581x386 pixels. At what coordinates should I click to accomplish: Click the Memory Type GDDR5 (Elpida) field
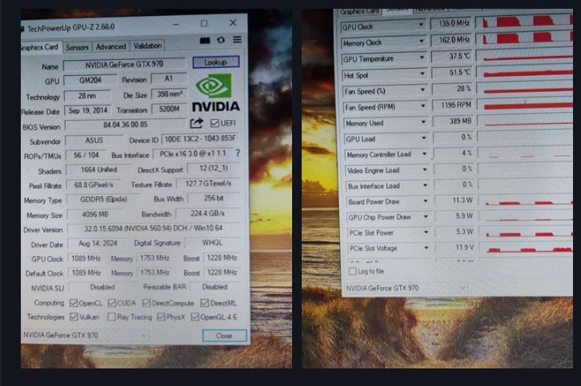104,199
